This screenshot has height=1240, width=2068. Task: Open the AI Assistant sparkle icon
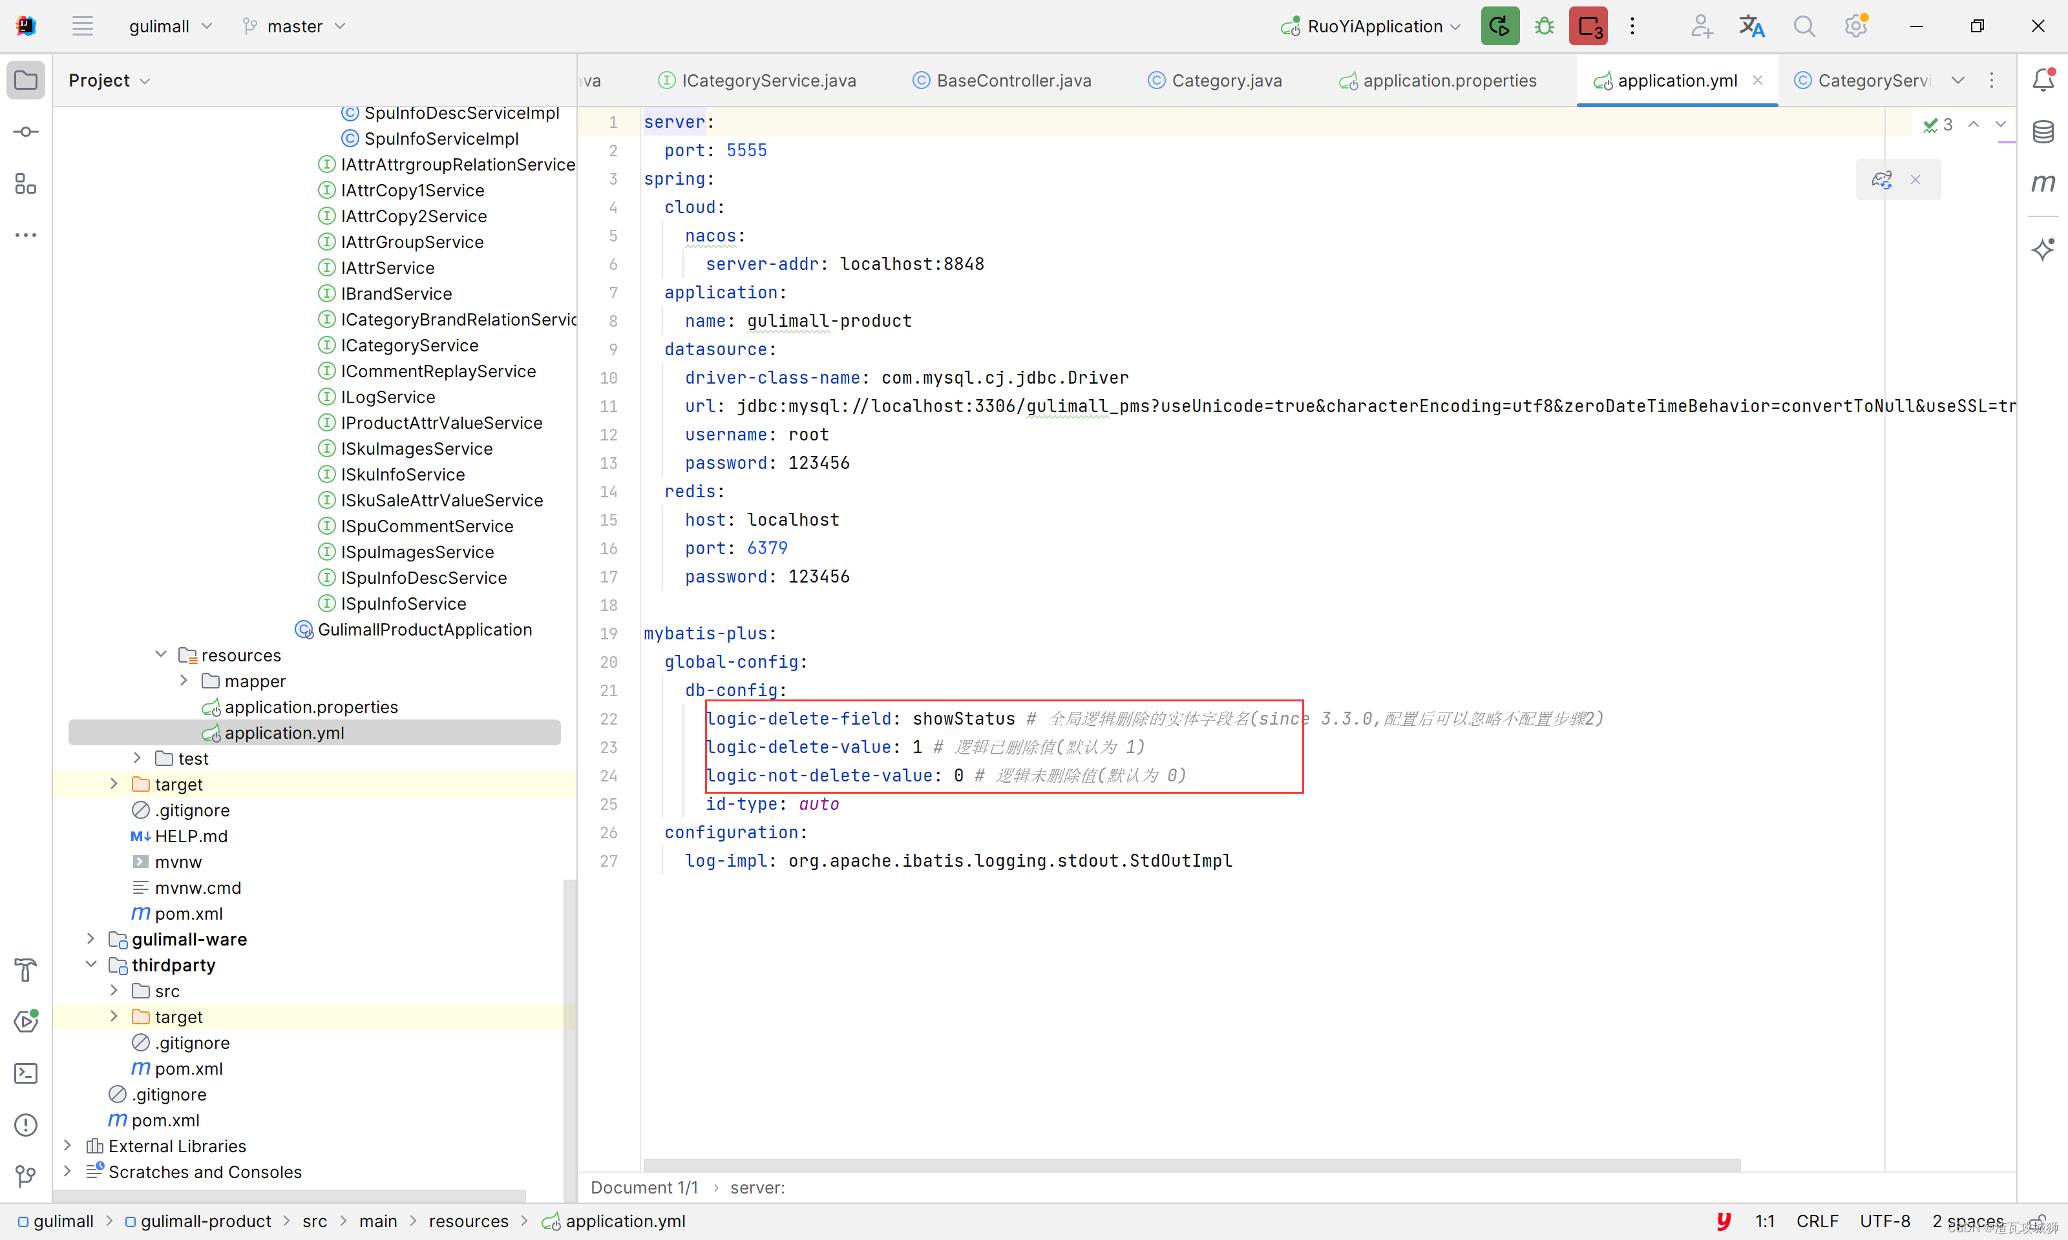pyautogui.click(x=2043, y=249)
